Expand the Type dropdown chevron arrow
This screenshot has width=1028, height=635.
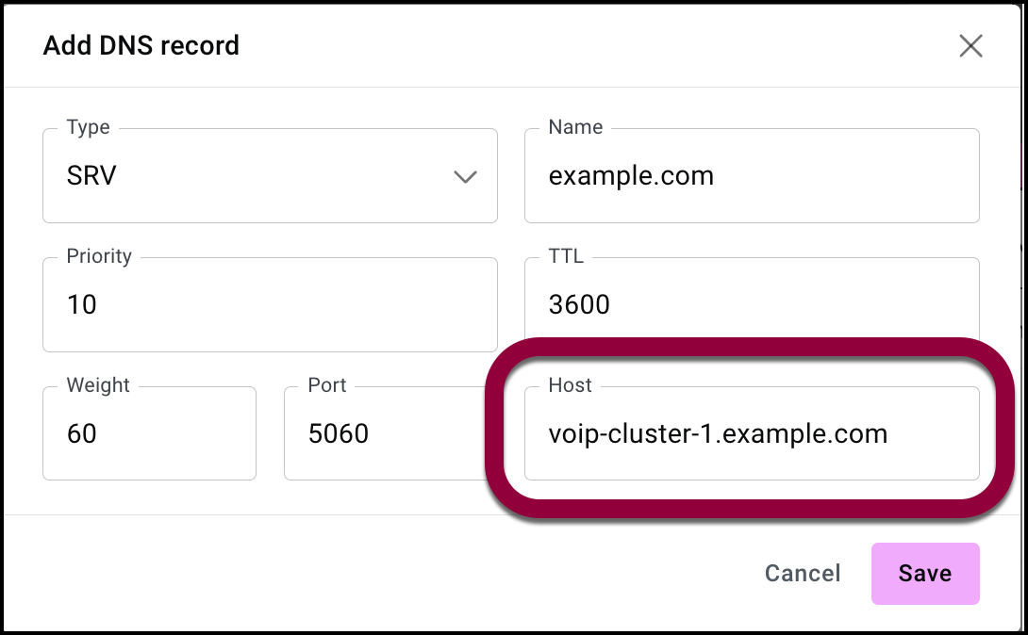pyautogui.click(x=465, y=176)
